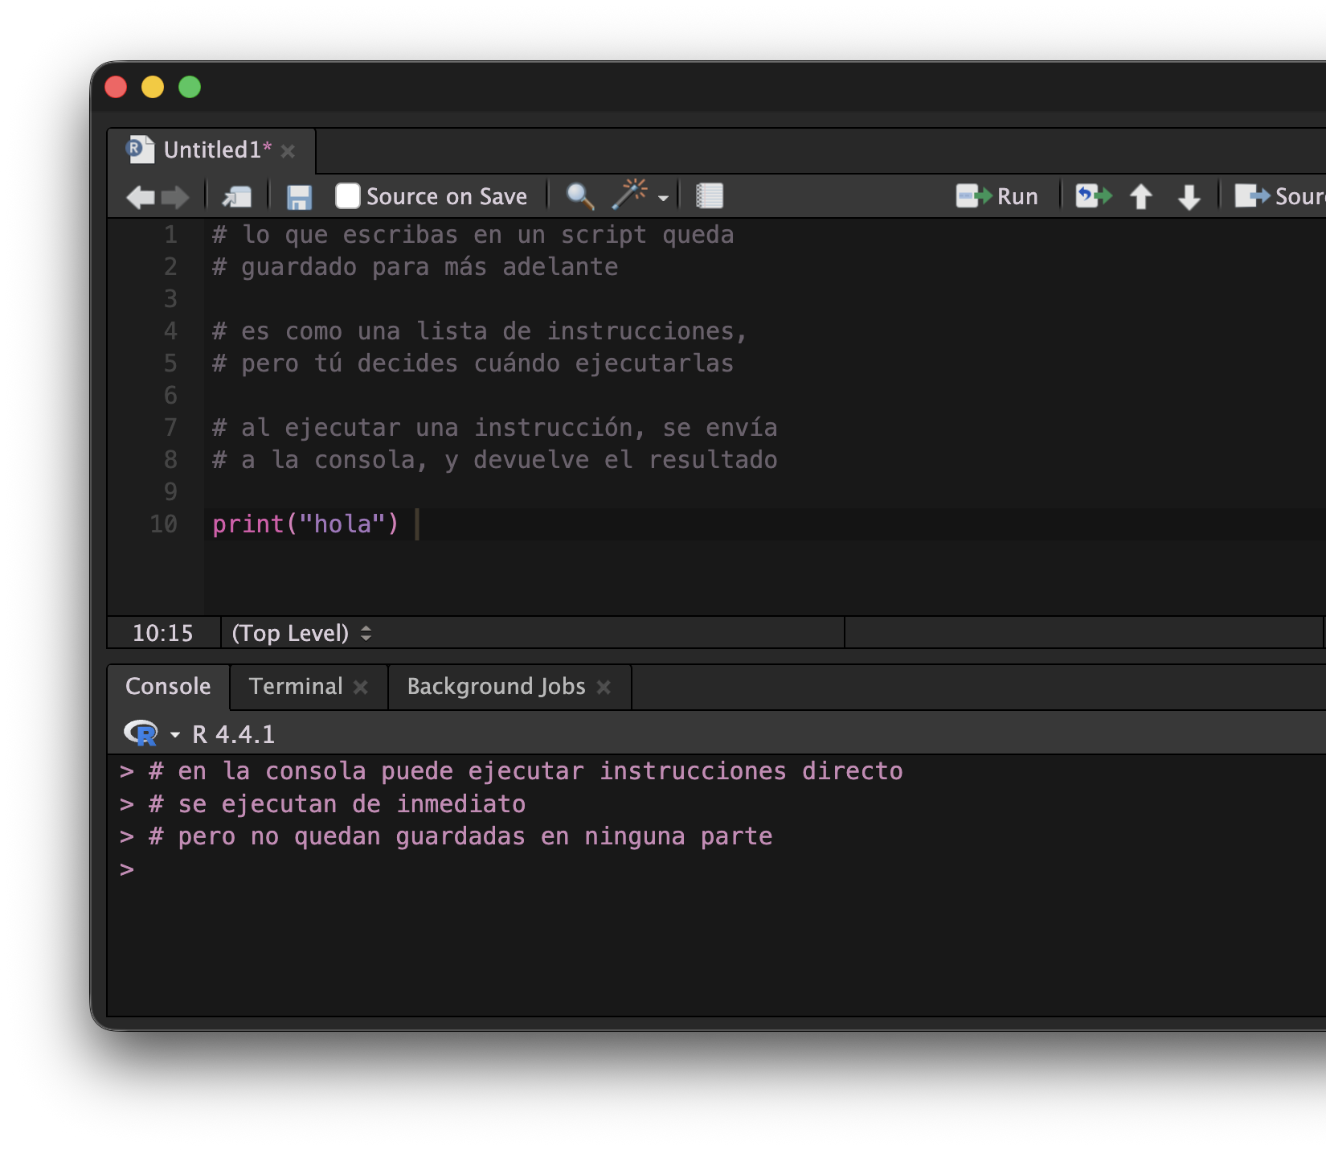Screen dimensions: 1326x1150
Task: Go to next section with down arrow
Action: pos(1189,197)
